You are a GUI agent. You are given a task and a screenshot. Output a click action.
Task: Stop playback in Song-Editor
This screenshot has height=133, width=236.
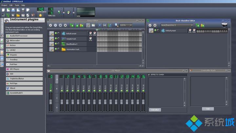coord(65,25)
